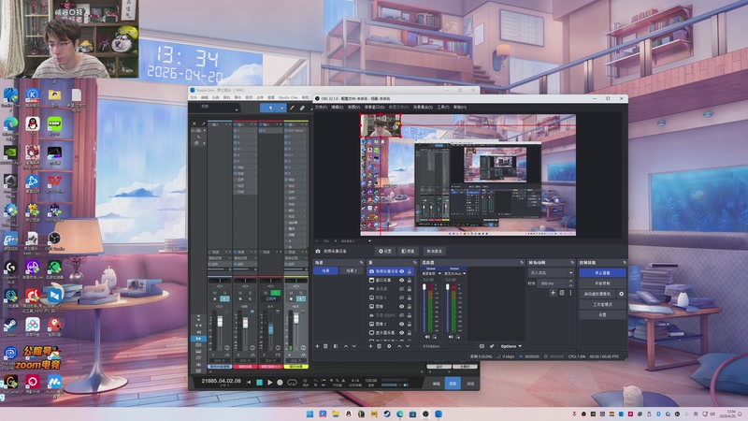
Task: Show the 图像 3 source eye icon
Action: tap(402, 298)
